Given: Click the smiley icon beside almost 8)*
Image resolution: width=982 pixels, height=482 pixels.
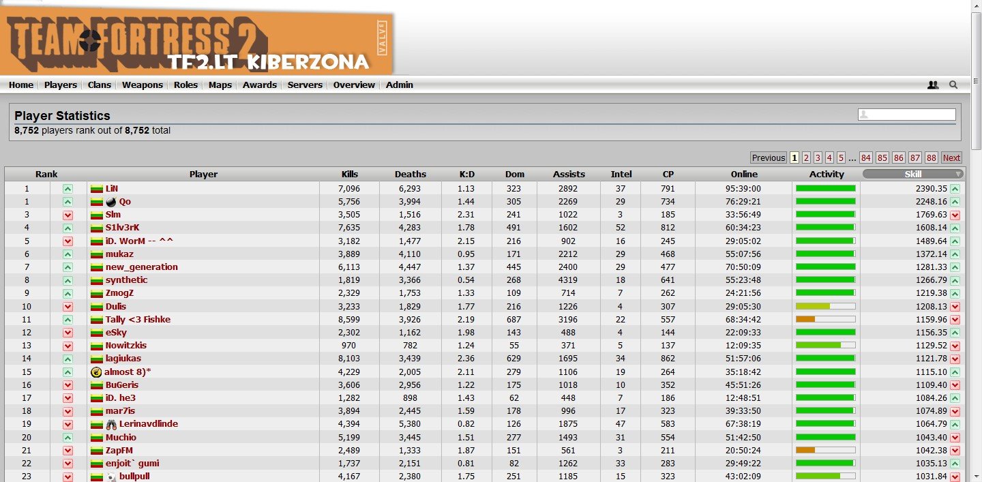Looking at the screenshot, I should coord(96,372).
